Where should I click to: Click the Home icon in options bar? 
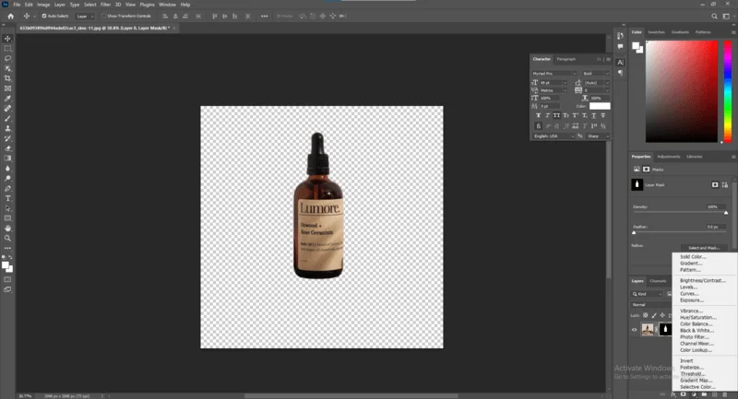[10, 17]
